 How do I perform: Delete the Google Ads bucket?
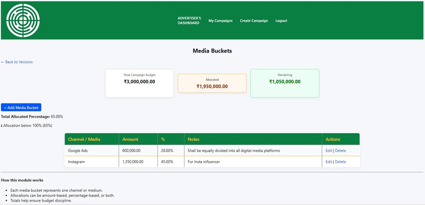pos(340,151)
